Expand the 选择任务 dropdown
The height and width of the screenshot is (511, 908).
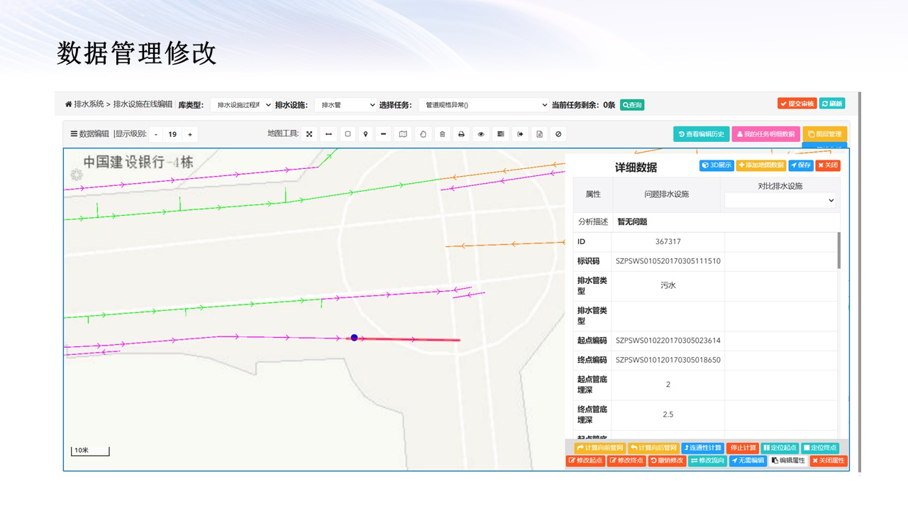click(483, 105)
